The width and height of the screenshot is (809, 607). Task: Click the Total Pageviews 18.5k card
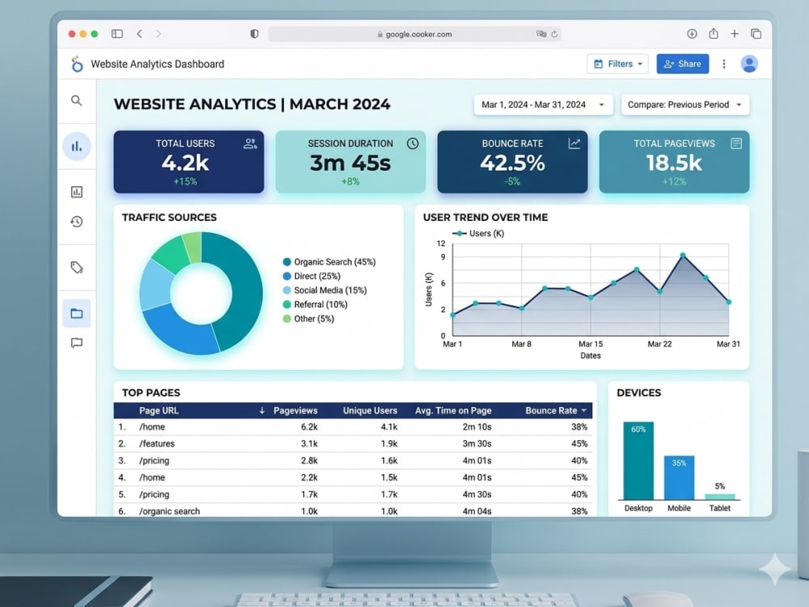[x=675, y=162]
